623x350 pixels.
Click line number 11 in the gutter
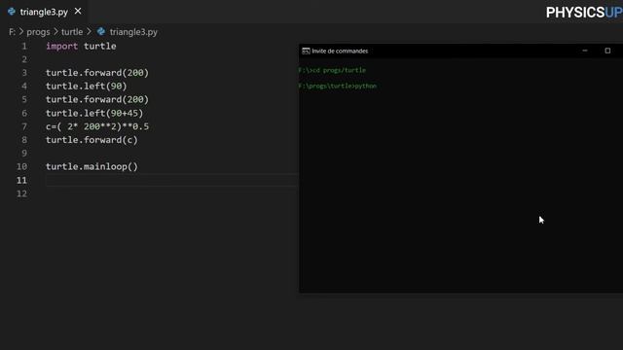(21, 180)
